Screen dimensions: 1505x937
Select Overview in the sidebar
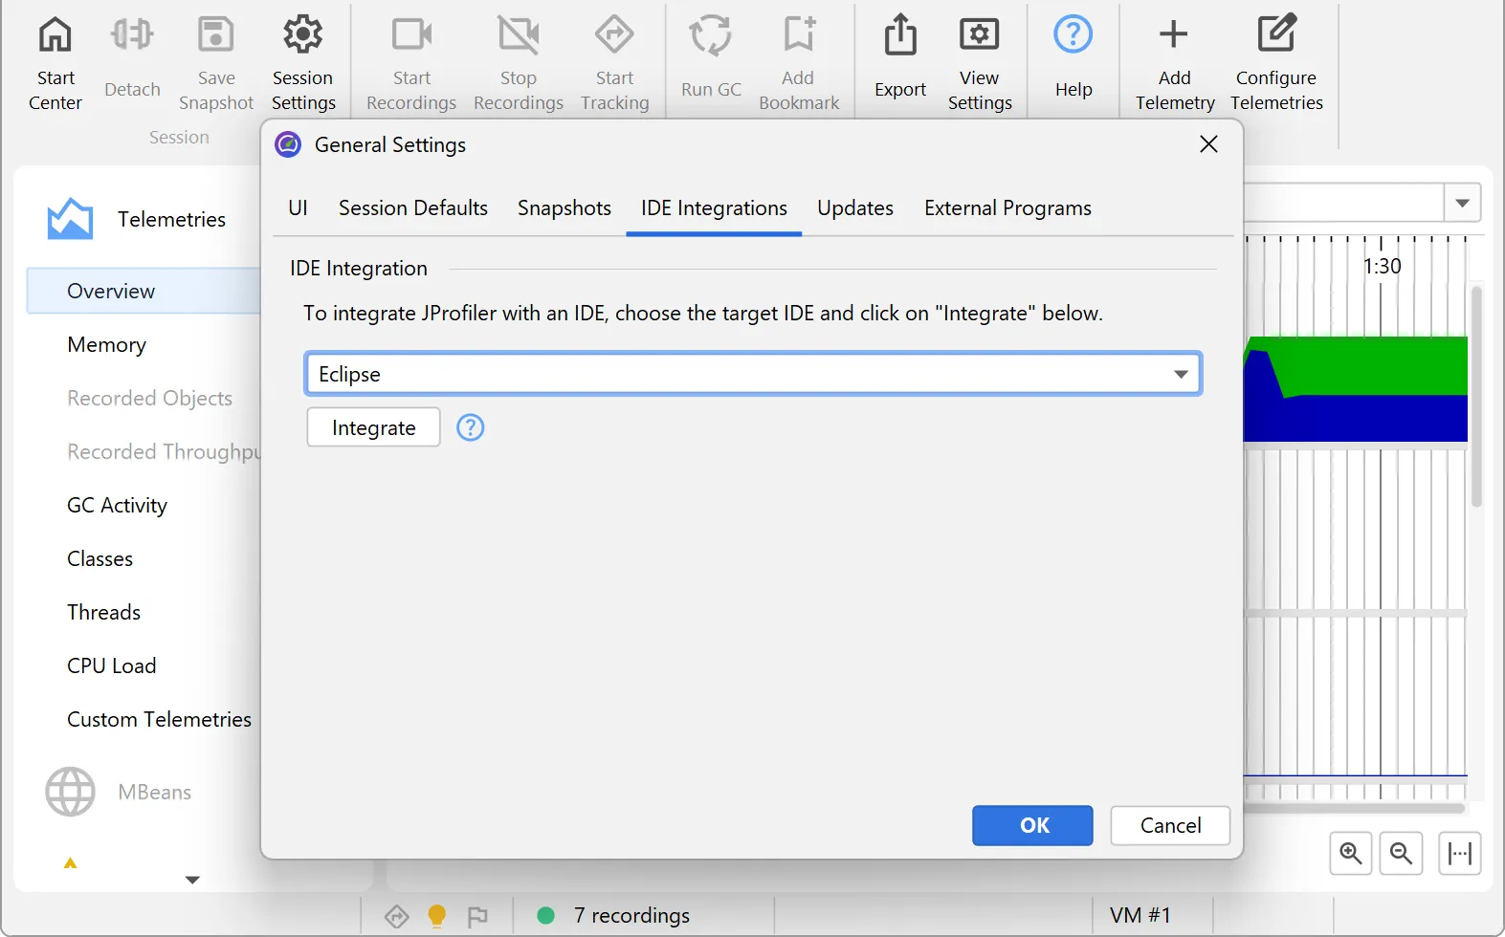[144, 291]
